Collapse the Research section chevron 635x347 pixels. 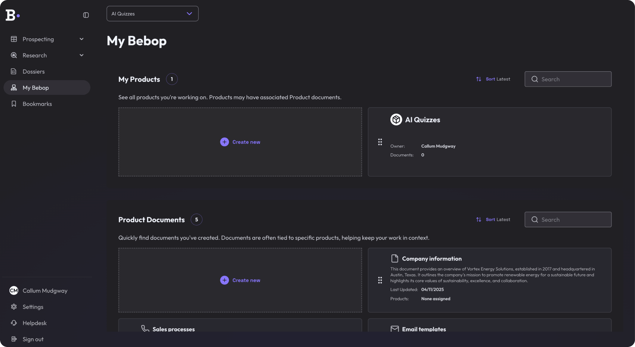point(81,55)
